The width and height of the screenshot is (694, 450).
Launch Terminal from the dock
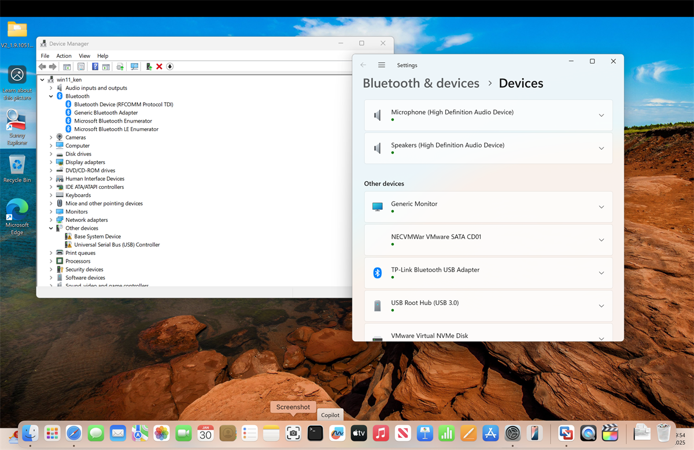(315, 433)
